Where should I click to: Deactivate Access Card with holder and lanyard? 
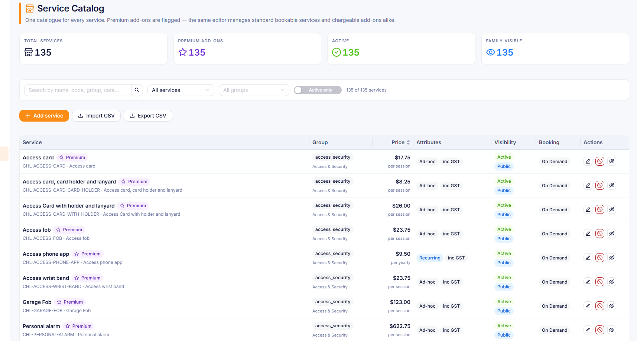pyautogui.click(x=600, y=209)
